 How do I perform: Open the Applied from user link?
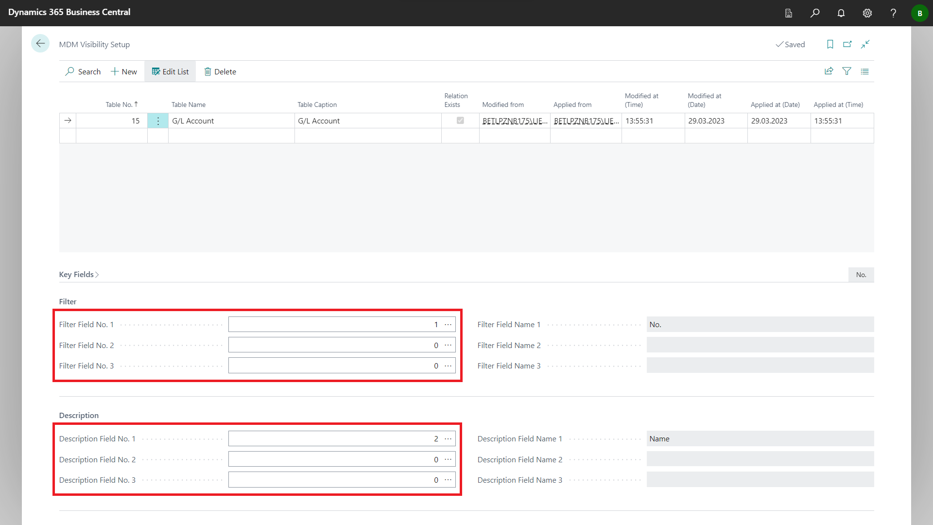586,121
